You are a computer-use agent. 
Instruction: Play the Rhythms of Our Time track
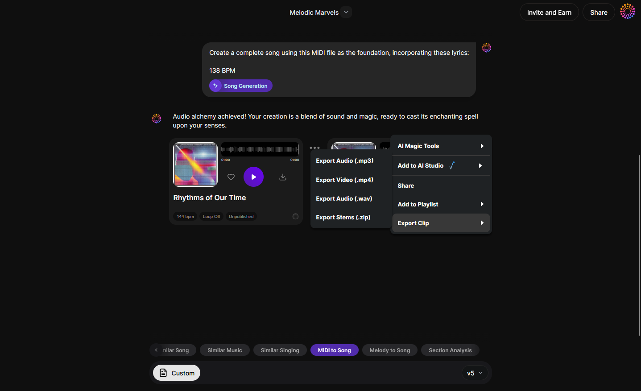click(253, 177)
